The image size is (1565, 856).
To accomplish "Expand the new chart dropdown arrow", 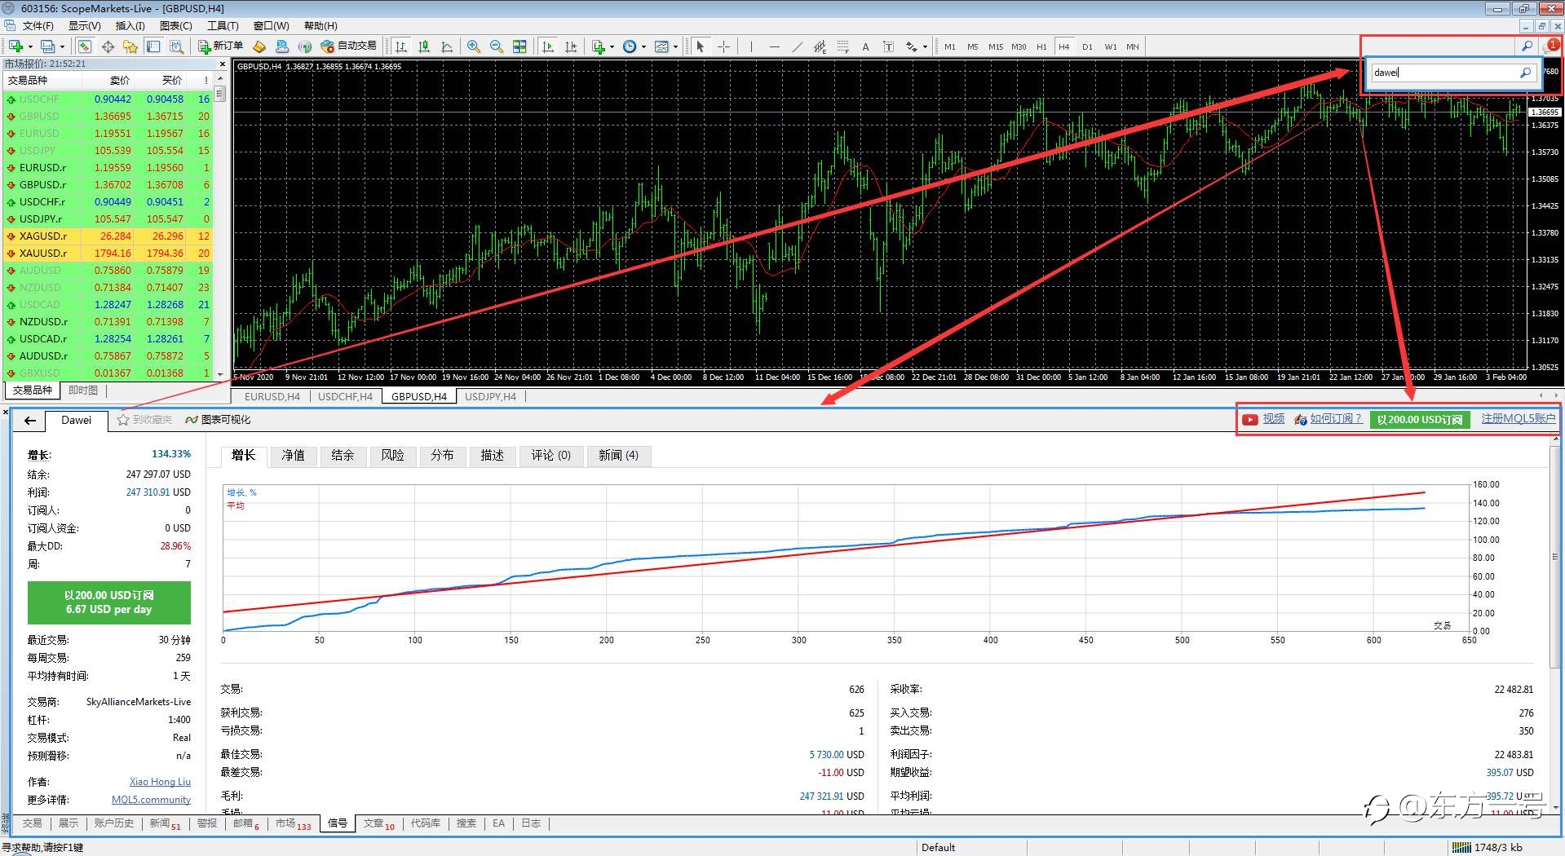I will click(x=29, y=46).
